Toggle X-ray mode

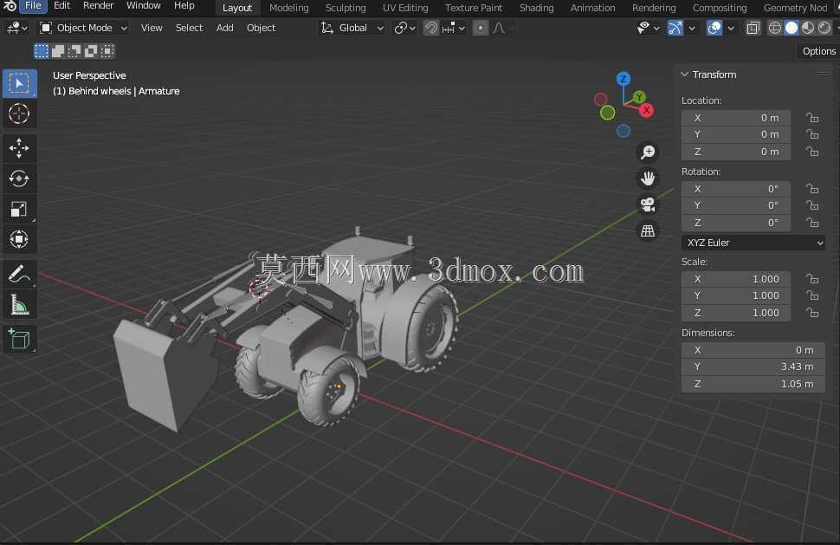click(753, 28)
